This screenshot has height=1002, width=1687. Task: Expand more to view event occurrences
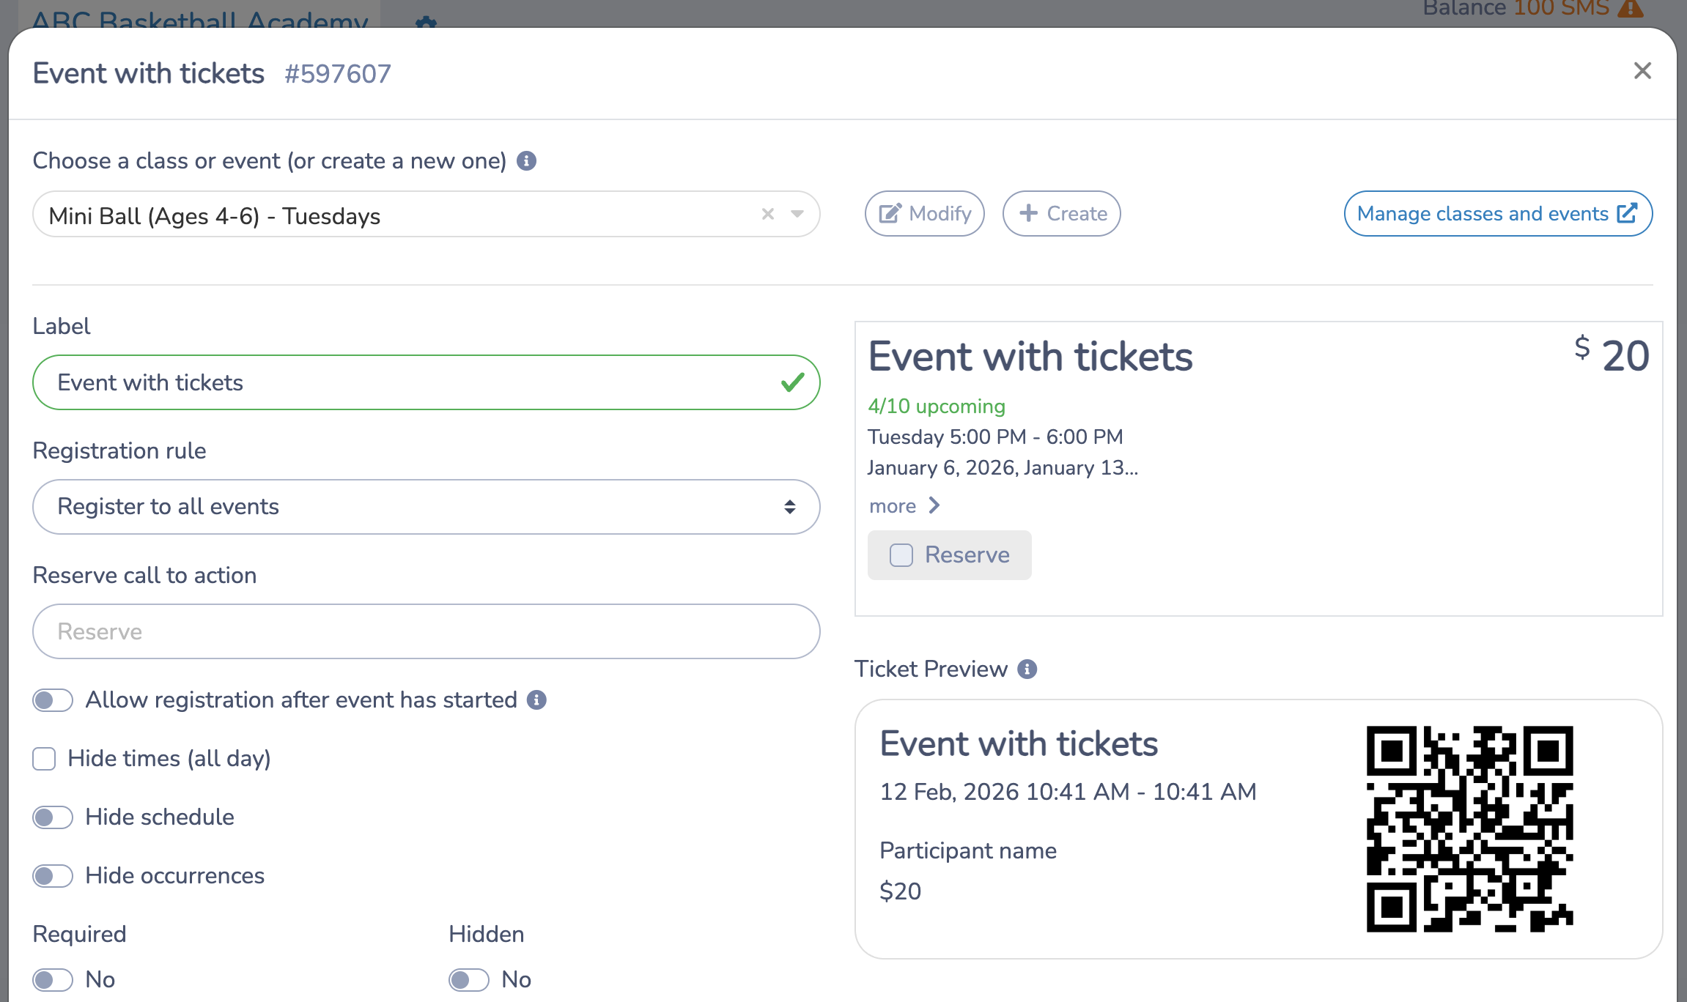(x=904, y=505)
